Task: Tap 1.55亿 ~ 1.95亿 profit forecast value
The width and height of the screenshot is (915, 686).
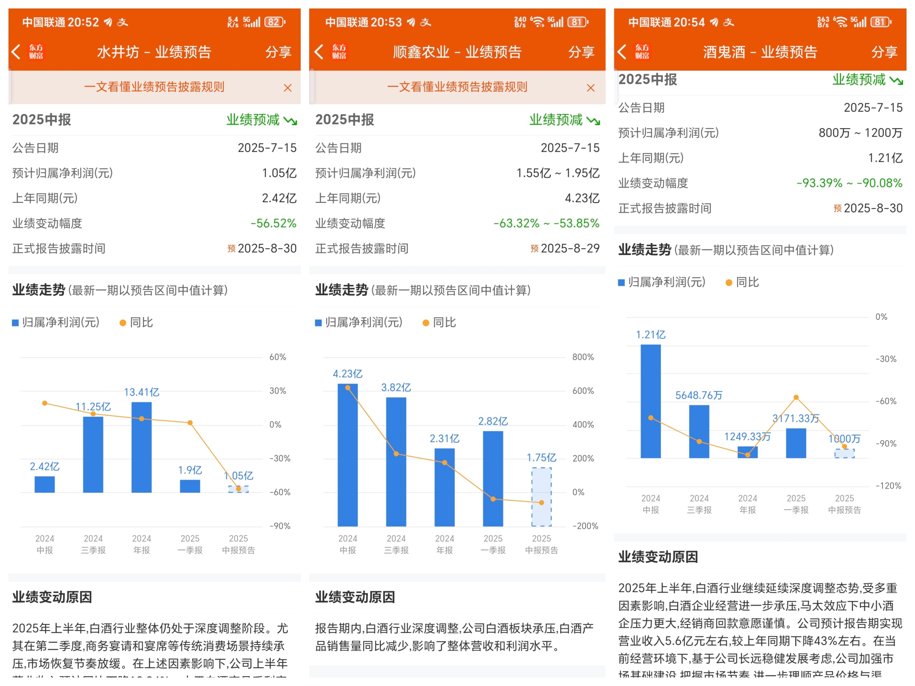Action: coord(558,173)
